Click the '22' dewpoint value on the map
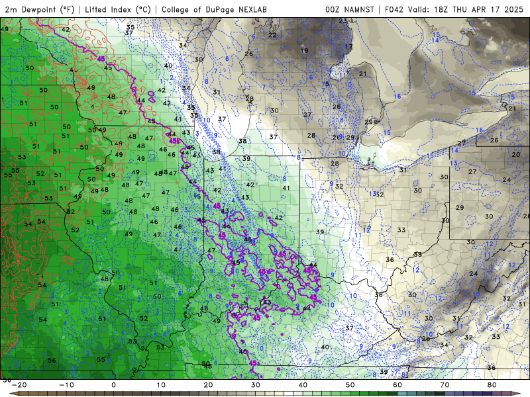 (x=272, y=35)
